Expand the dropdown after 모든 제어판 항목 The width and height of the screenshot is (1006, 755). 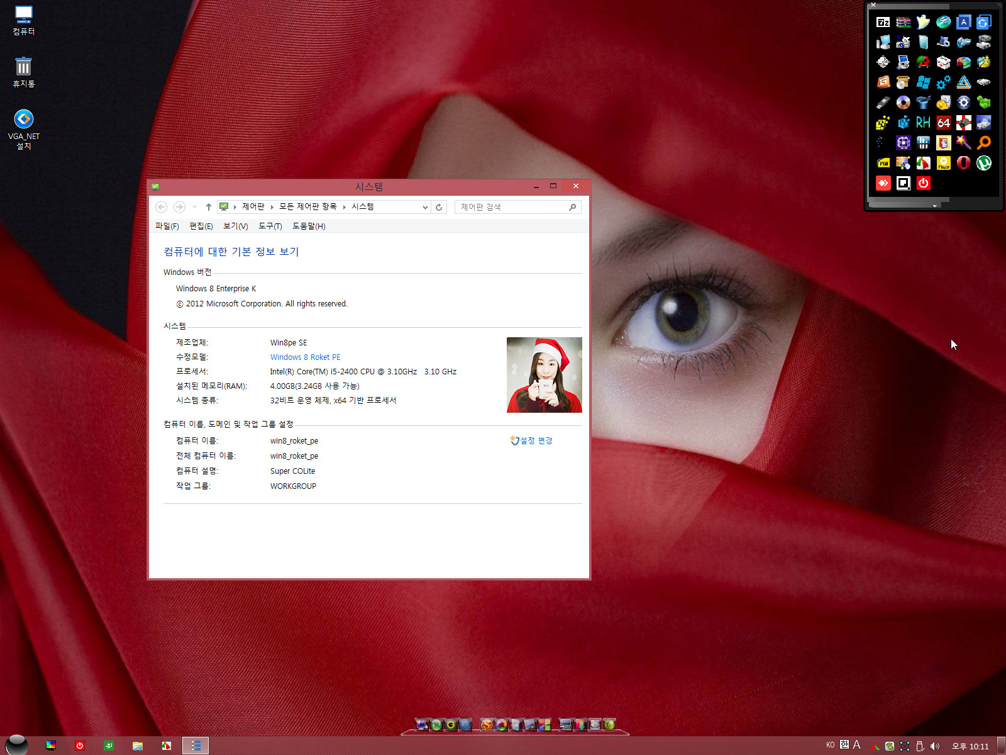(x=345, y=207)
